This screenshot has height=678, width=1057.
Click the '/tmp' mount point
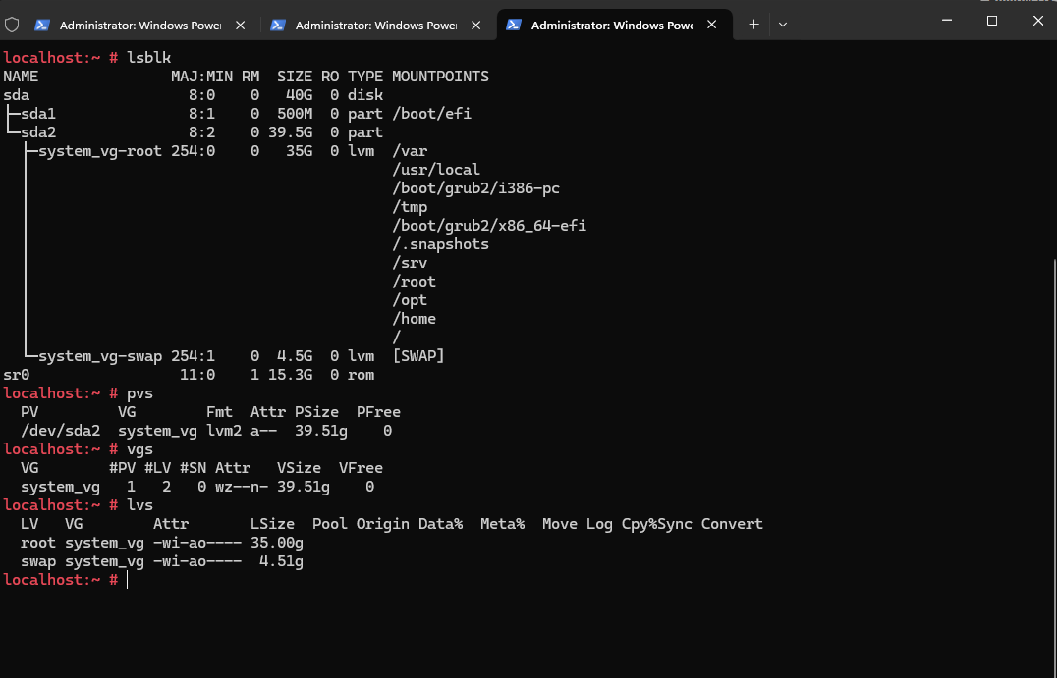click(x=410, y=207)
